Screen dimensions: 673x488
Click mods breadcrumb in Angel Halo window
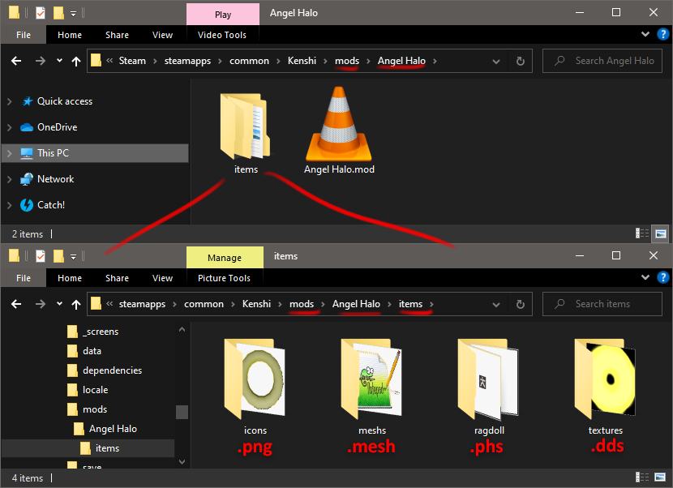click(x=347, y=61)
